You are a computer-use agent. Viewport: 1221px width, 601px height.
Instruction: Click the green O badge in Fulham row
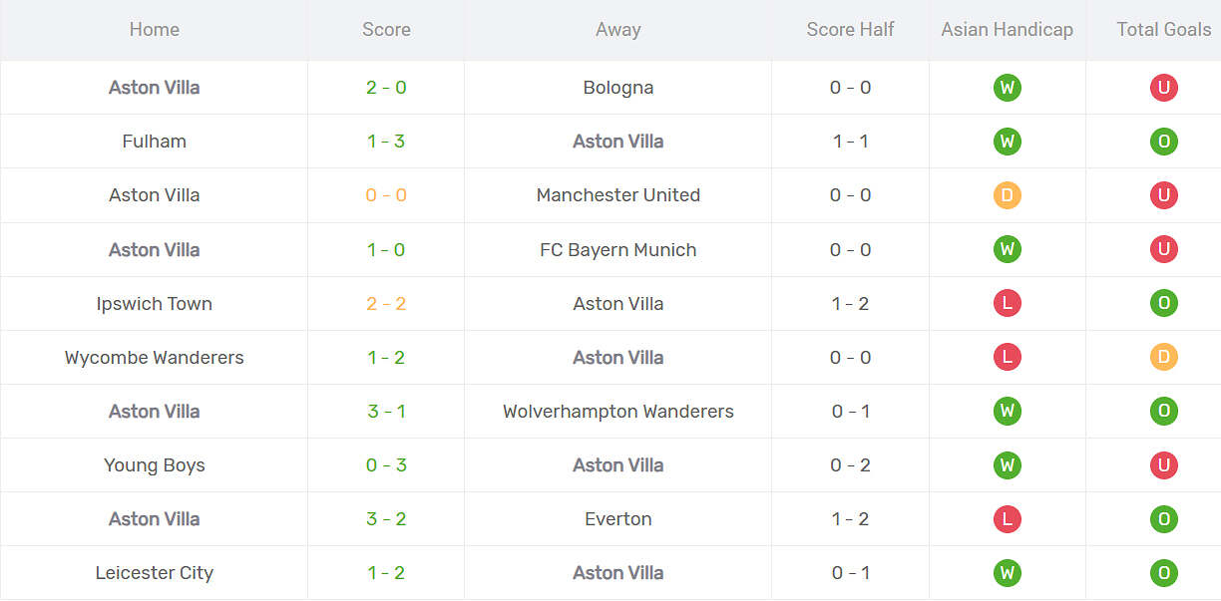(x=1163, y=142)
